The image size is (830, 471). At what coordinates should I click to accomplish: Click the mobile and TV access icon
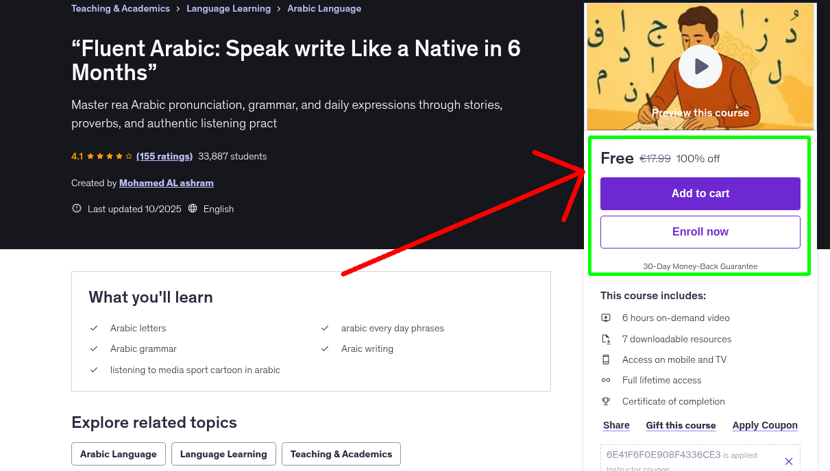(x=606, y=359)
